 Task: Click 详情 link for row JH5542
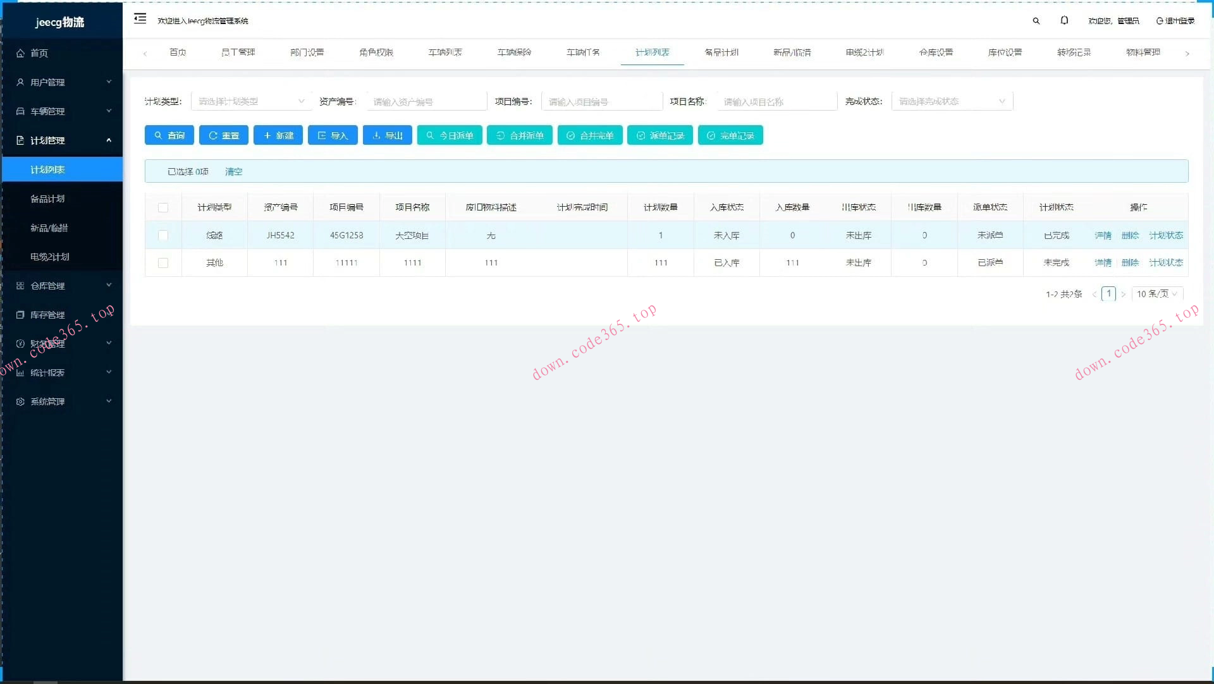pyautogui.click(x=1103, y=235)
